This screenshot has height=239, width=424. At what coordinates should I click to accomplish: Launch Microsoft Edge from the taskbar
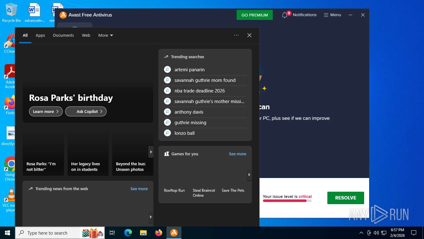tap(128, 233)
